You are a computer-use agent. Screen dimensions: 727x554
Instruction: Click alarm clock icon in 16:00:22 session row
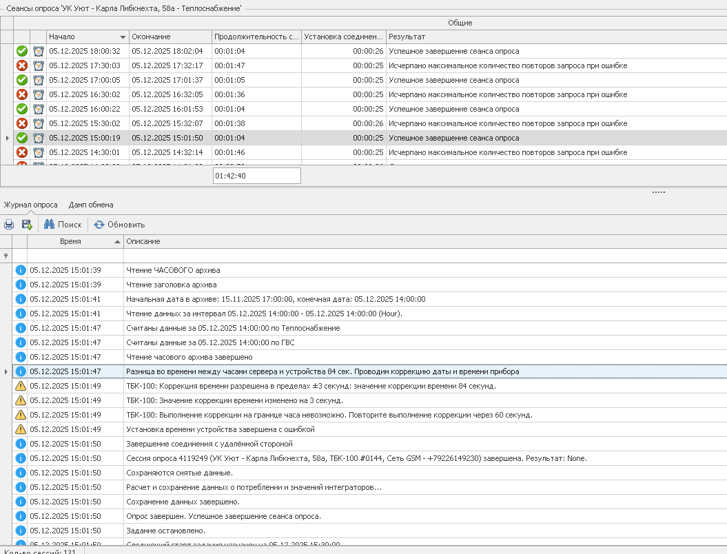point(39,109)
